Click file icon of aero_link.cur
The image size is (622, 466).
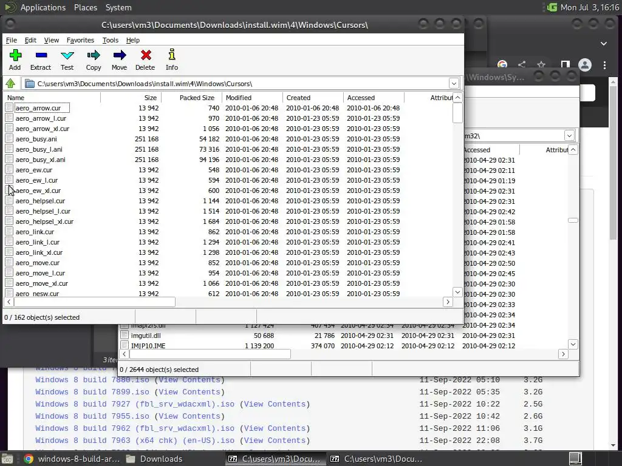[x=9, y=231]
